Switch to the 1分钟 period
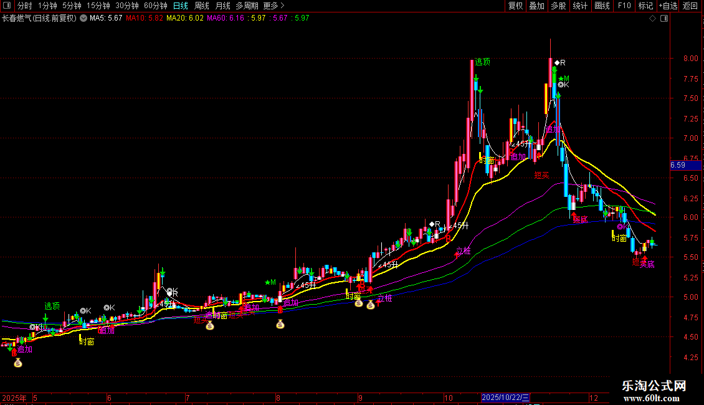The height and width of the screenshot is (405, 704). [x=47, y=6]
